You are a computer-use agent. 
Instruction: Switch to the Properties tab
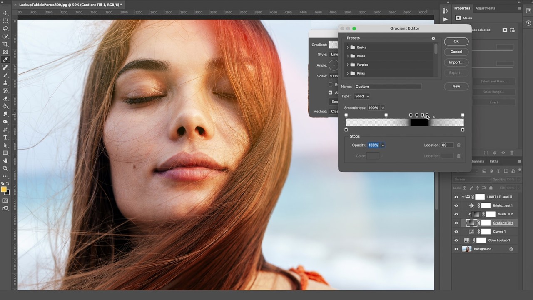(x=462, y=8)
